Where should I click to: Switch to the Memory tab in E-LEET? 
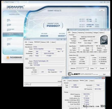(x=75, y=33)
